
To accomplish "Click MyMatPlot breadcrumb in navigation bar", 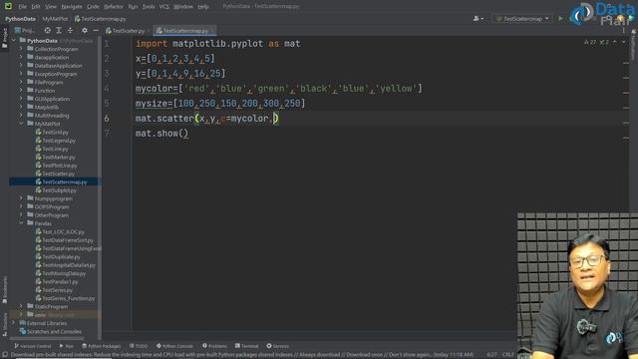I will pyautogui.click(x=55, y=19).
